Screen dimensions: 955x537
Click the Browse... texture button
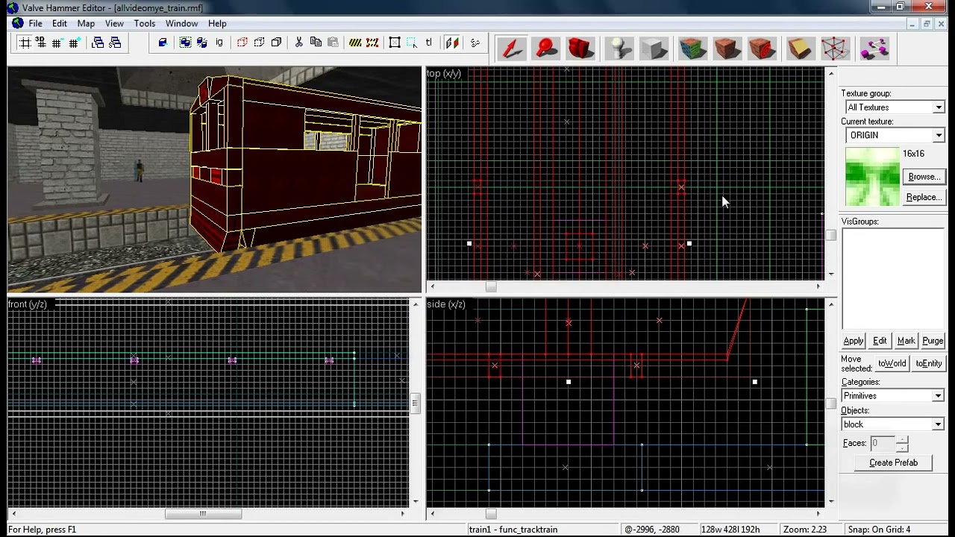pos(924,177)
